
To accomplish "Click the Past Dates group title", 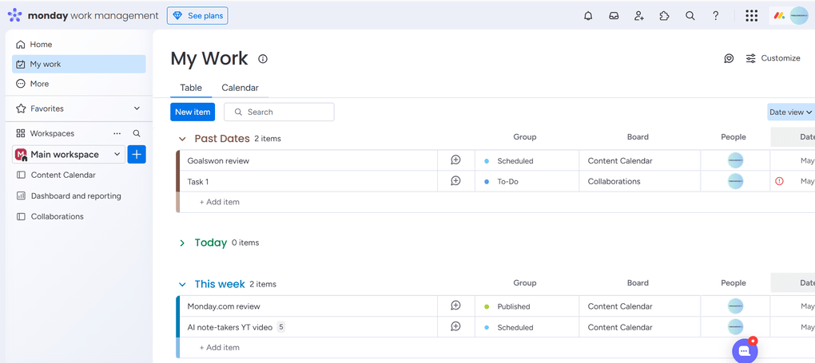I will (x=222, y=139).
